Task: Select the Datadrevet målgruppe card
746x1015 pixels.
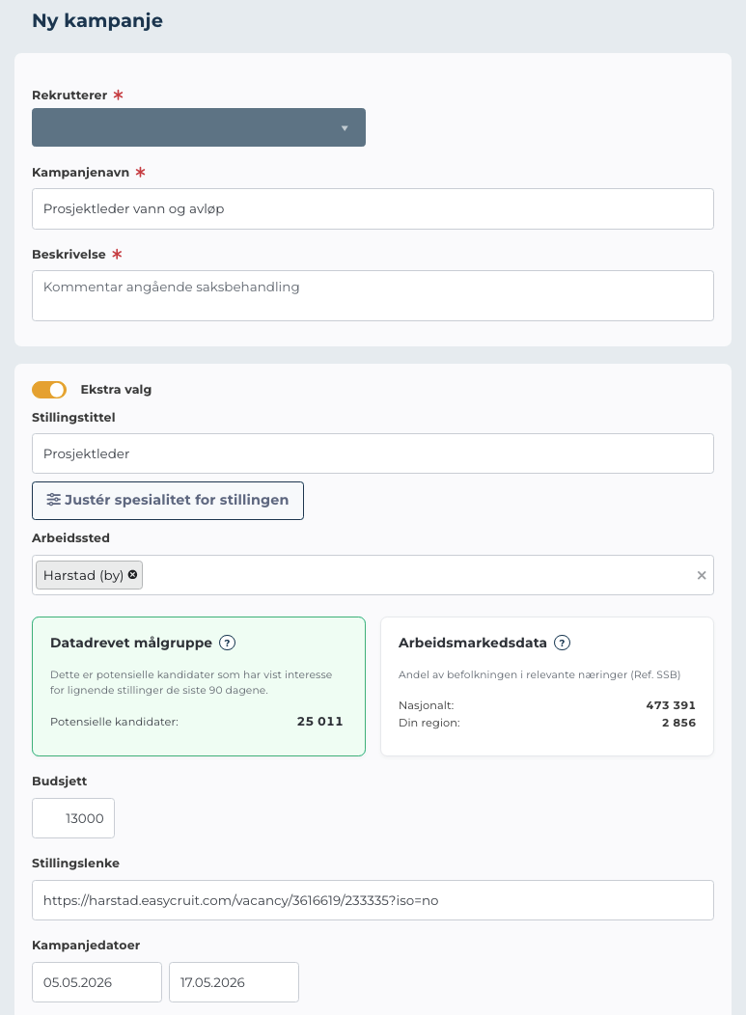Action: [198, 686]
